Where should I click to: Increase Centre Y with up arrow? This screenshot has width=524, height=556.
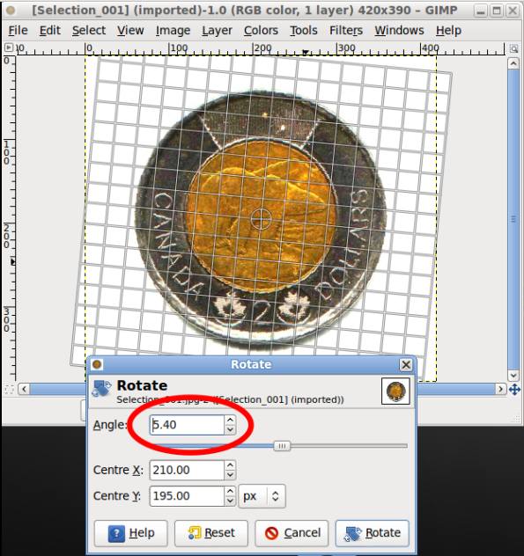click(230, 492)
